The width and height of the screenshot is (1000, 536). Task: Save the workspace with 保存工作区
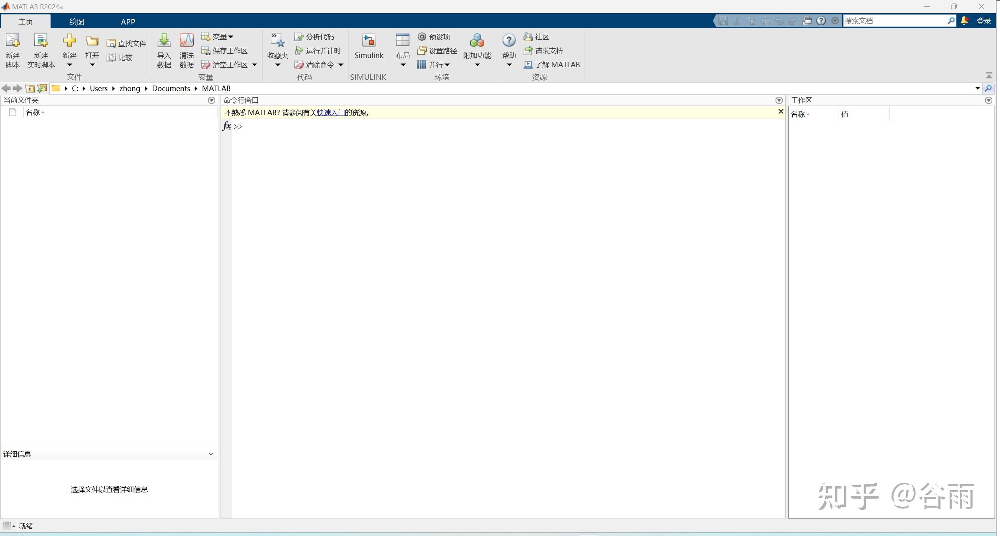coord(224,51)
